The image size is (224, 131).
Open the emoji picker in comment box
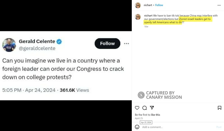(x=137, y=127)
